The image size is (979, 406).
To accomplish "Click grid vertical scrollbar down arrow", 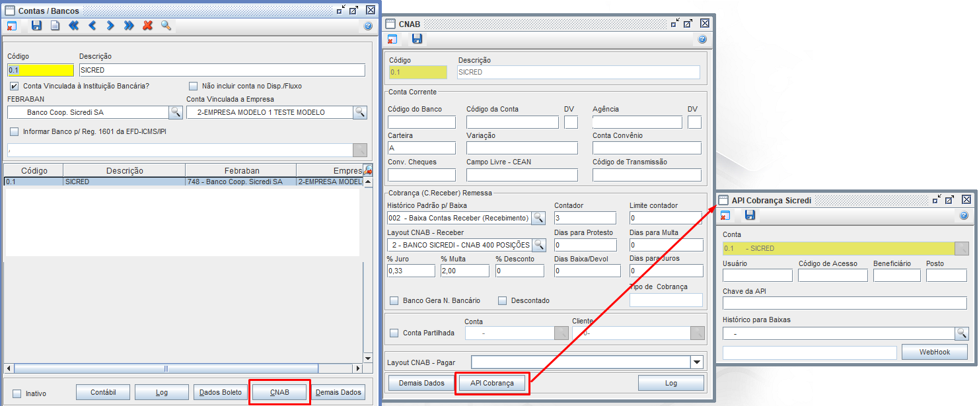I will click(368, 358).
